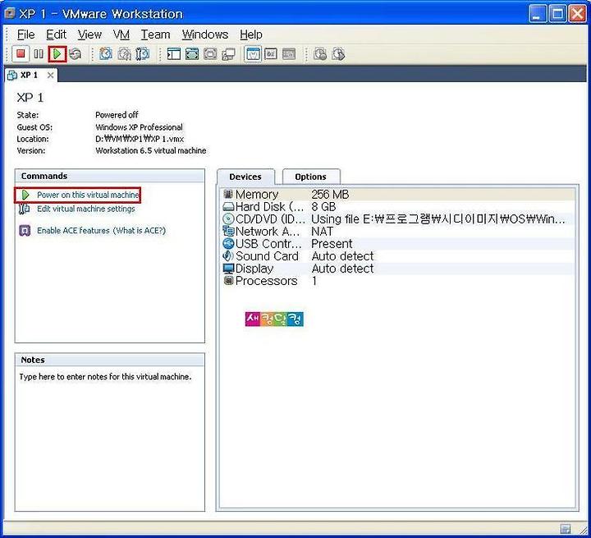Select the Console view toolbar icon
This screenshot has width=591, height=538.
pos(289,54)
